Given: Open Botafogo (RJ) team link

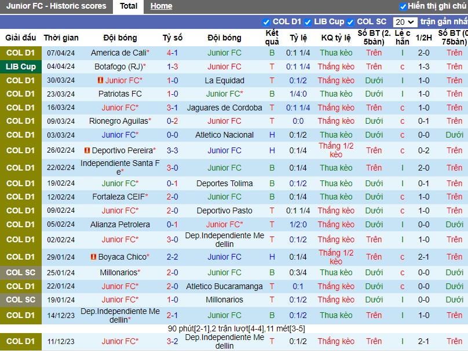Looking at the screenshot, I should pos(119,66).
